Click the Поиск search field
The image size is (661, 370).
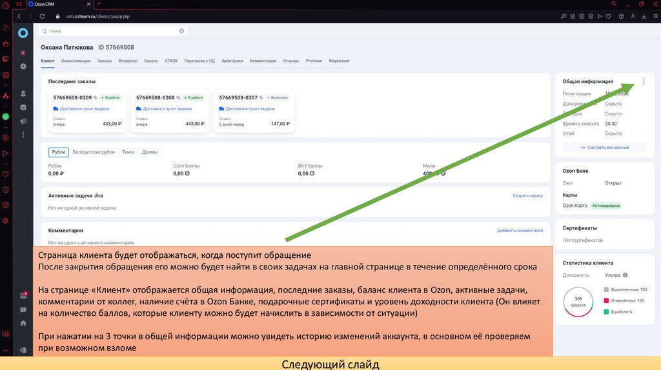click(113, 31)
